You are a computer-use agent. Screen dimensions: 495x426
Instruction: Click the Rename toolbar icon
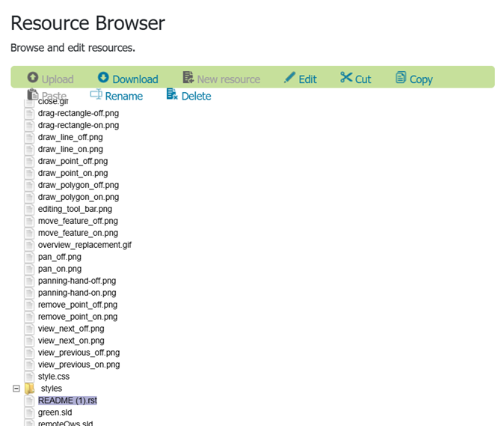point(96,94)
